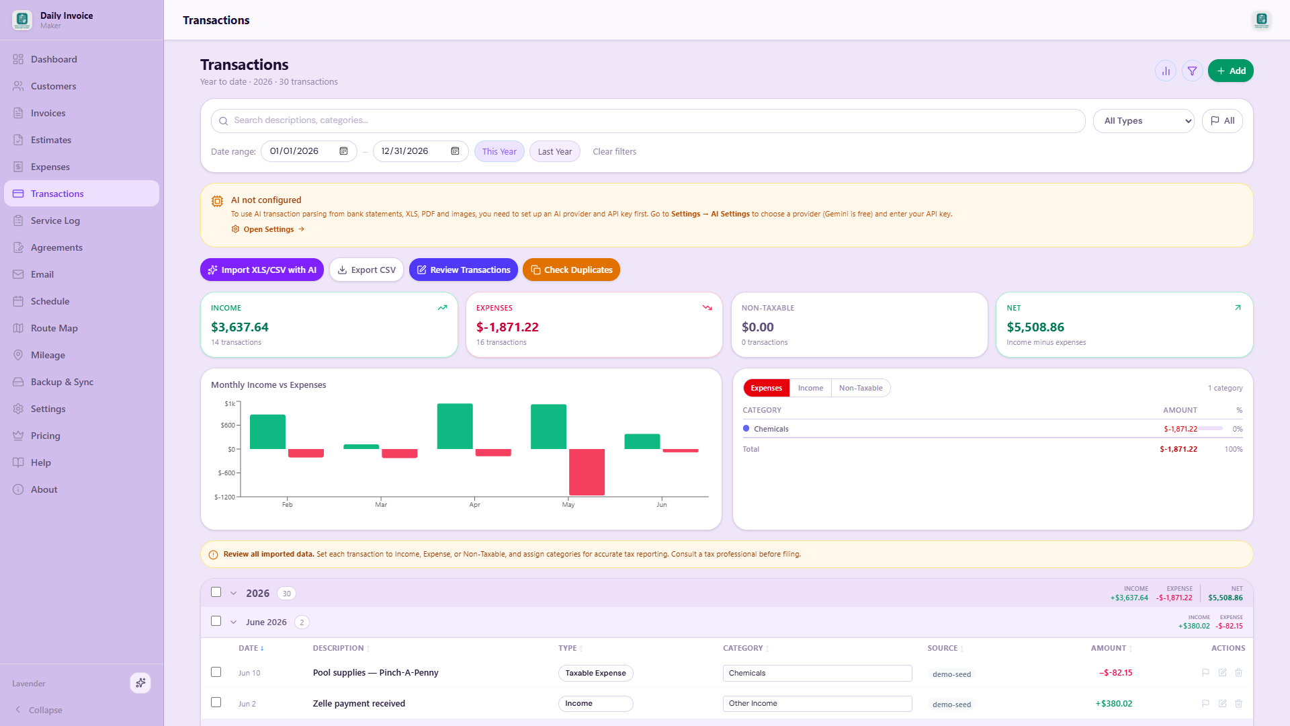Focus the search descriptions field
The width and height of the screenshot is (1290, 726).
point(648,121)
